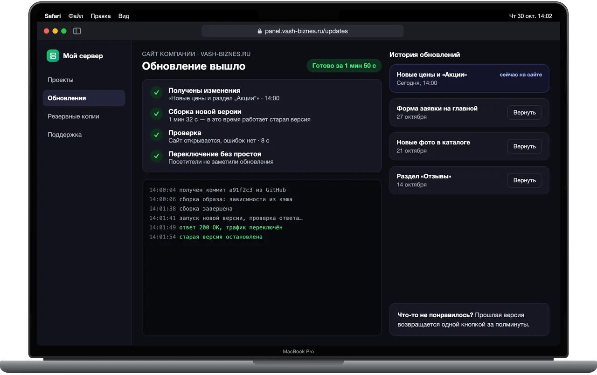
Task: Open the «Вид» menu
Action: pyautogui.click(x=124, y=16)
